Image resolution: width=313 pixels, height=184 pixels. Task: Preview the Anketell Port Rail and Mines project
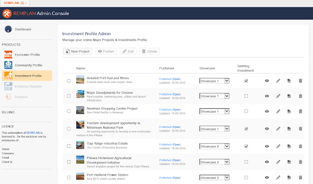click(x=267, y=81)
